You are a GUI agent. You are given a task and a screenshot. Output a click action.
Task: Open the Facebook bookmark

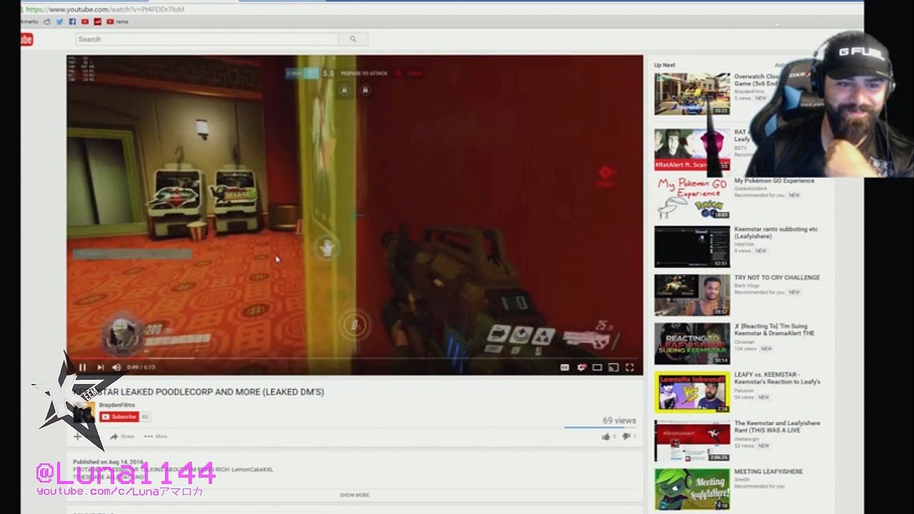tap(72, 21)
